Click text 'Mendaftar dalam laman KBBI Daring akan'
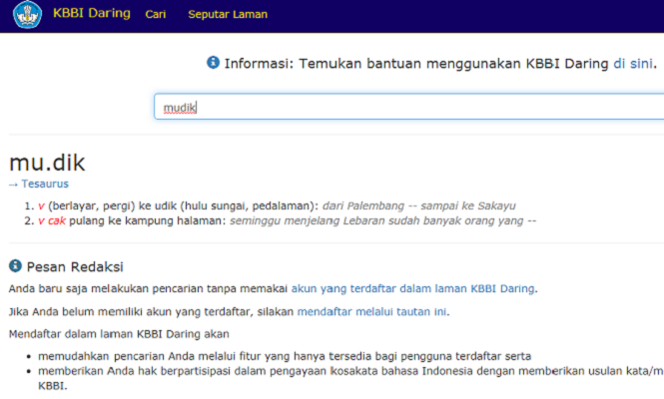Image resolution: width=664 pixels, height=399 pixels. click(x=119, y=334)
